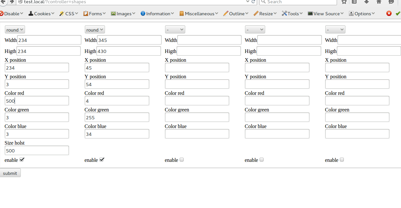Check enable in the fifth column
401x208 pixels.
click(x=342, y=160)
